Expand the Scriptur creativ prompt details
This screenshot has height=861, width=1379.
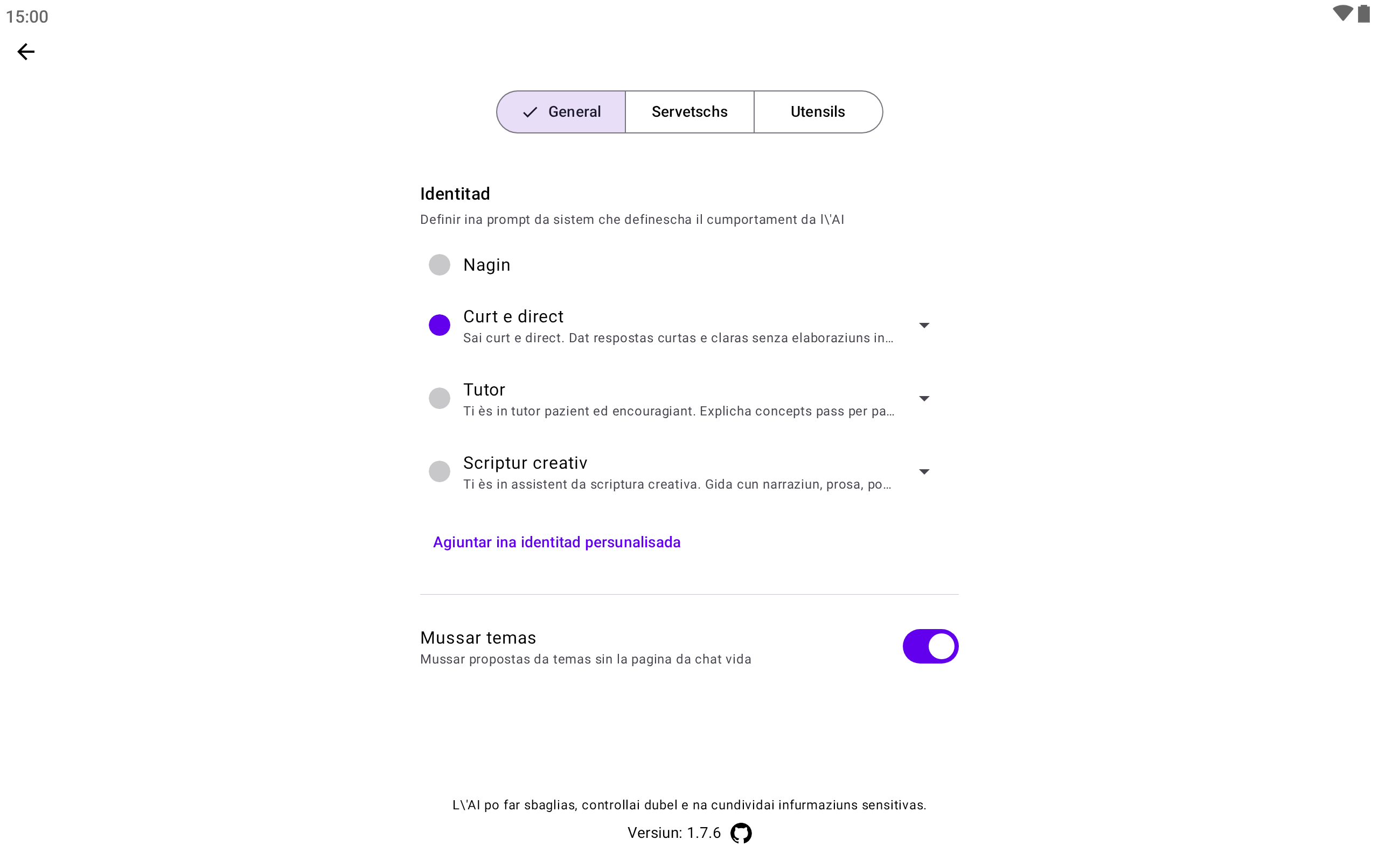coord(924,471)
